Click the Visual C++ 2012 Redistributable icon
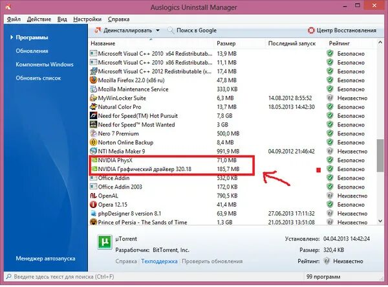 93,71
